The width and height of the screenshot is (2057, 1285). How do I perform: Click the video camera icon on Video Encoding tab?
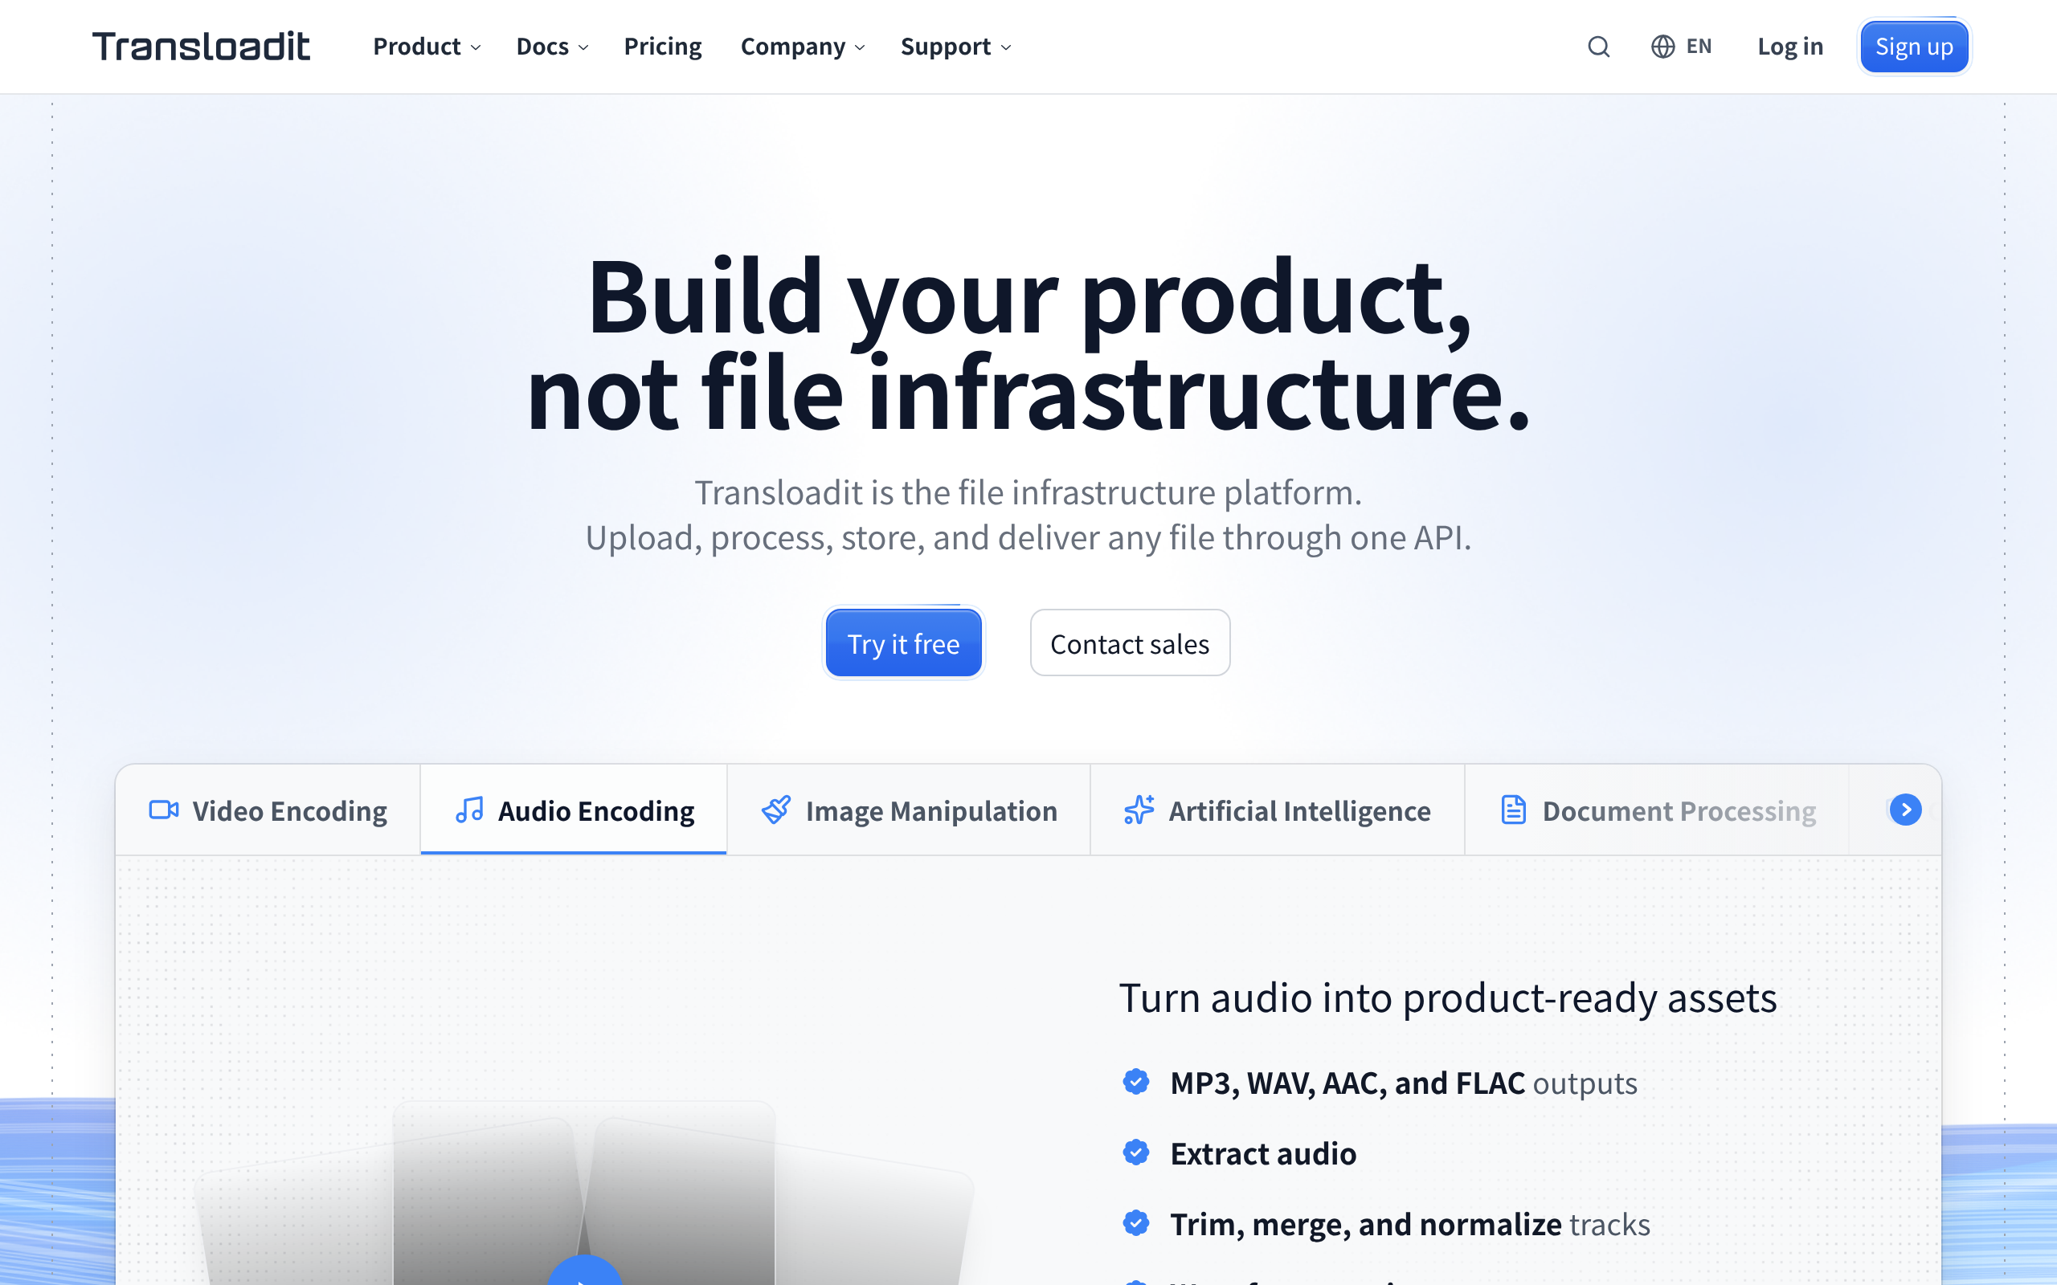click(x=164, y=810)
